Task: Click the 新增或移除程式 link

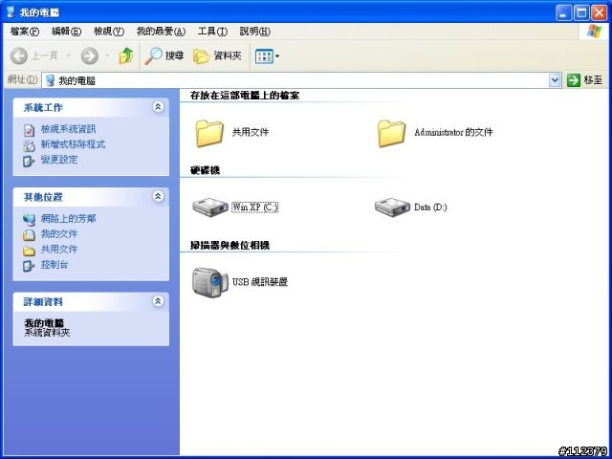Action: point(73,144)
